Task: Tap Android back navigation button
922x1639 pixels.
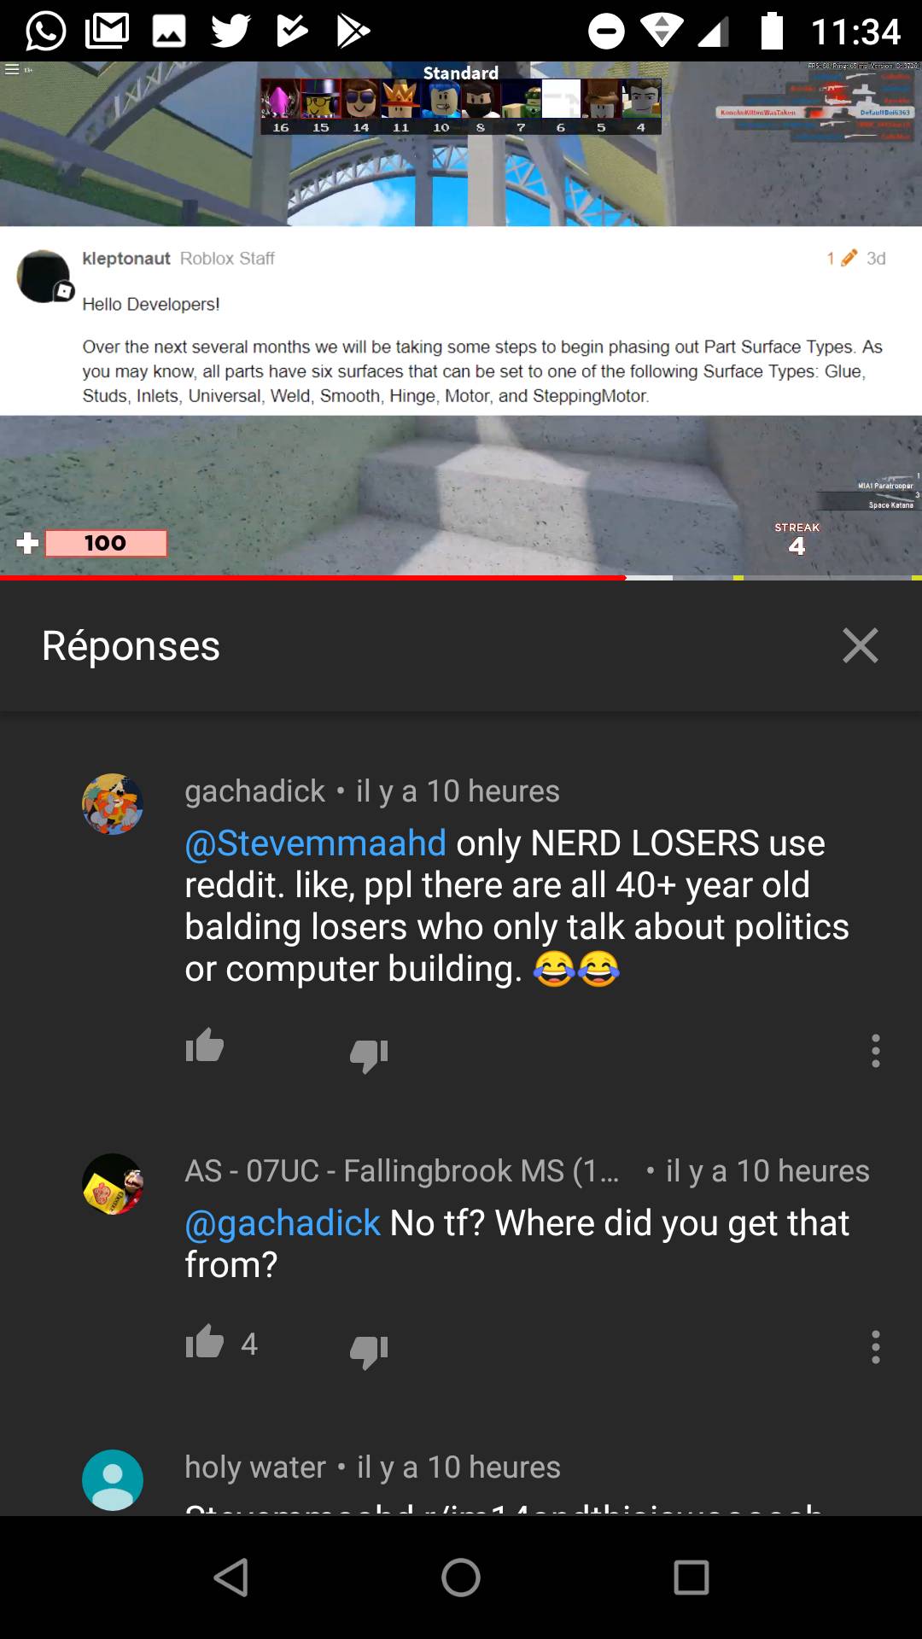Action: tap(230, 1578)
